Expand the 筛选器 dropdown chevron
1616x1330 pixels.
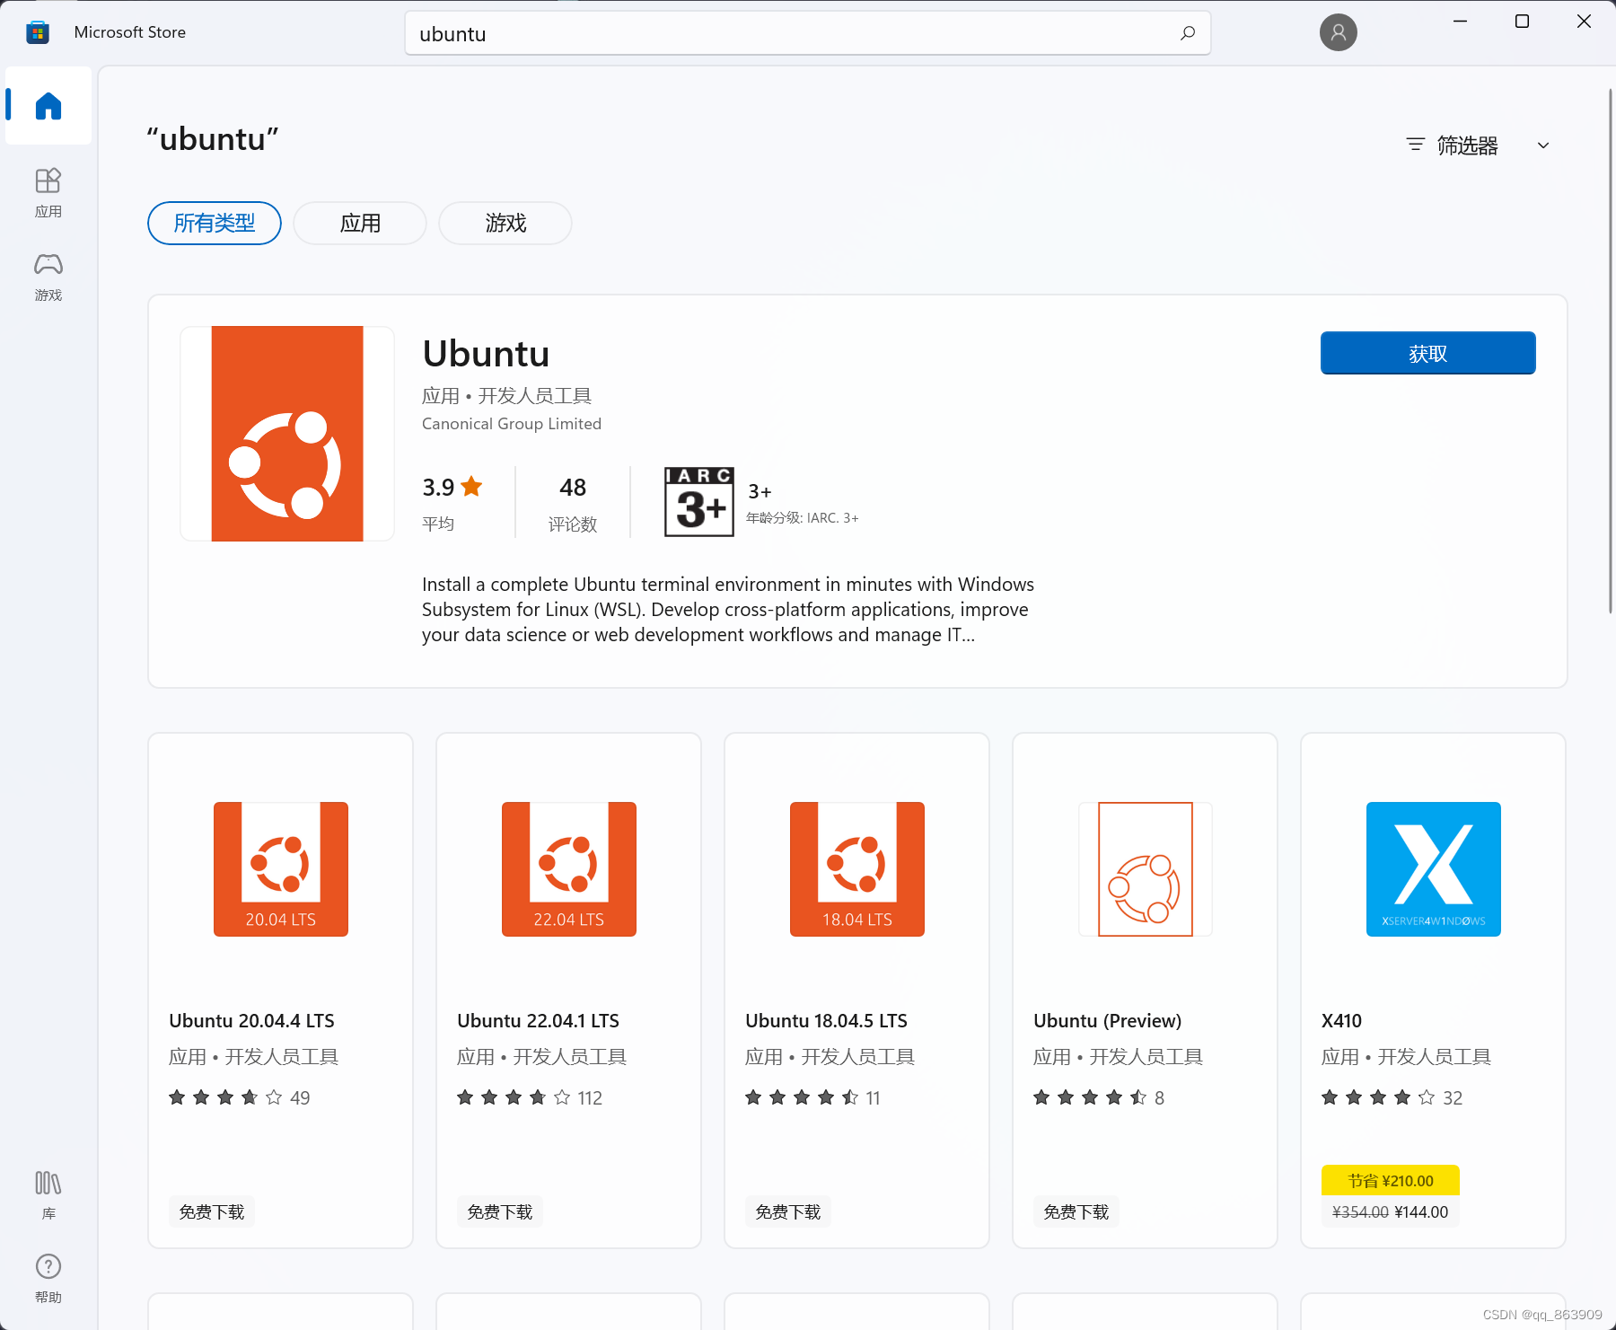point(1543,145)
